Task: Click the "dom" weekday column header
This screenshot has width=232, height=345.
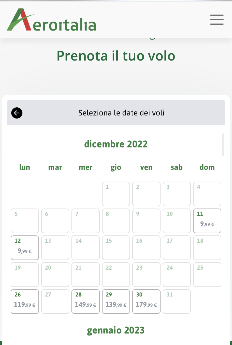Action: [x=207, y=167]
